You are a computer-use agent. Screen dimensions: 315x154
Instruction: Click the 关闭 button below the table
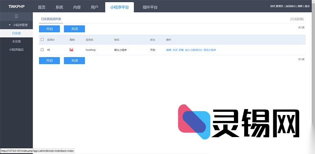(x=74, y=61)
